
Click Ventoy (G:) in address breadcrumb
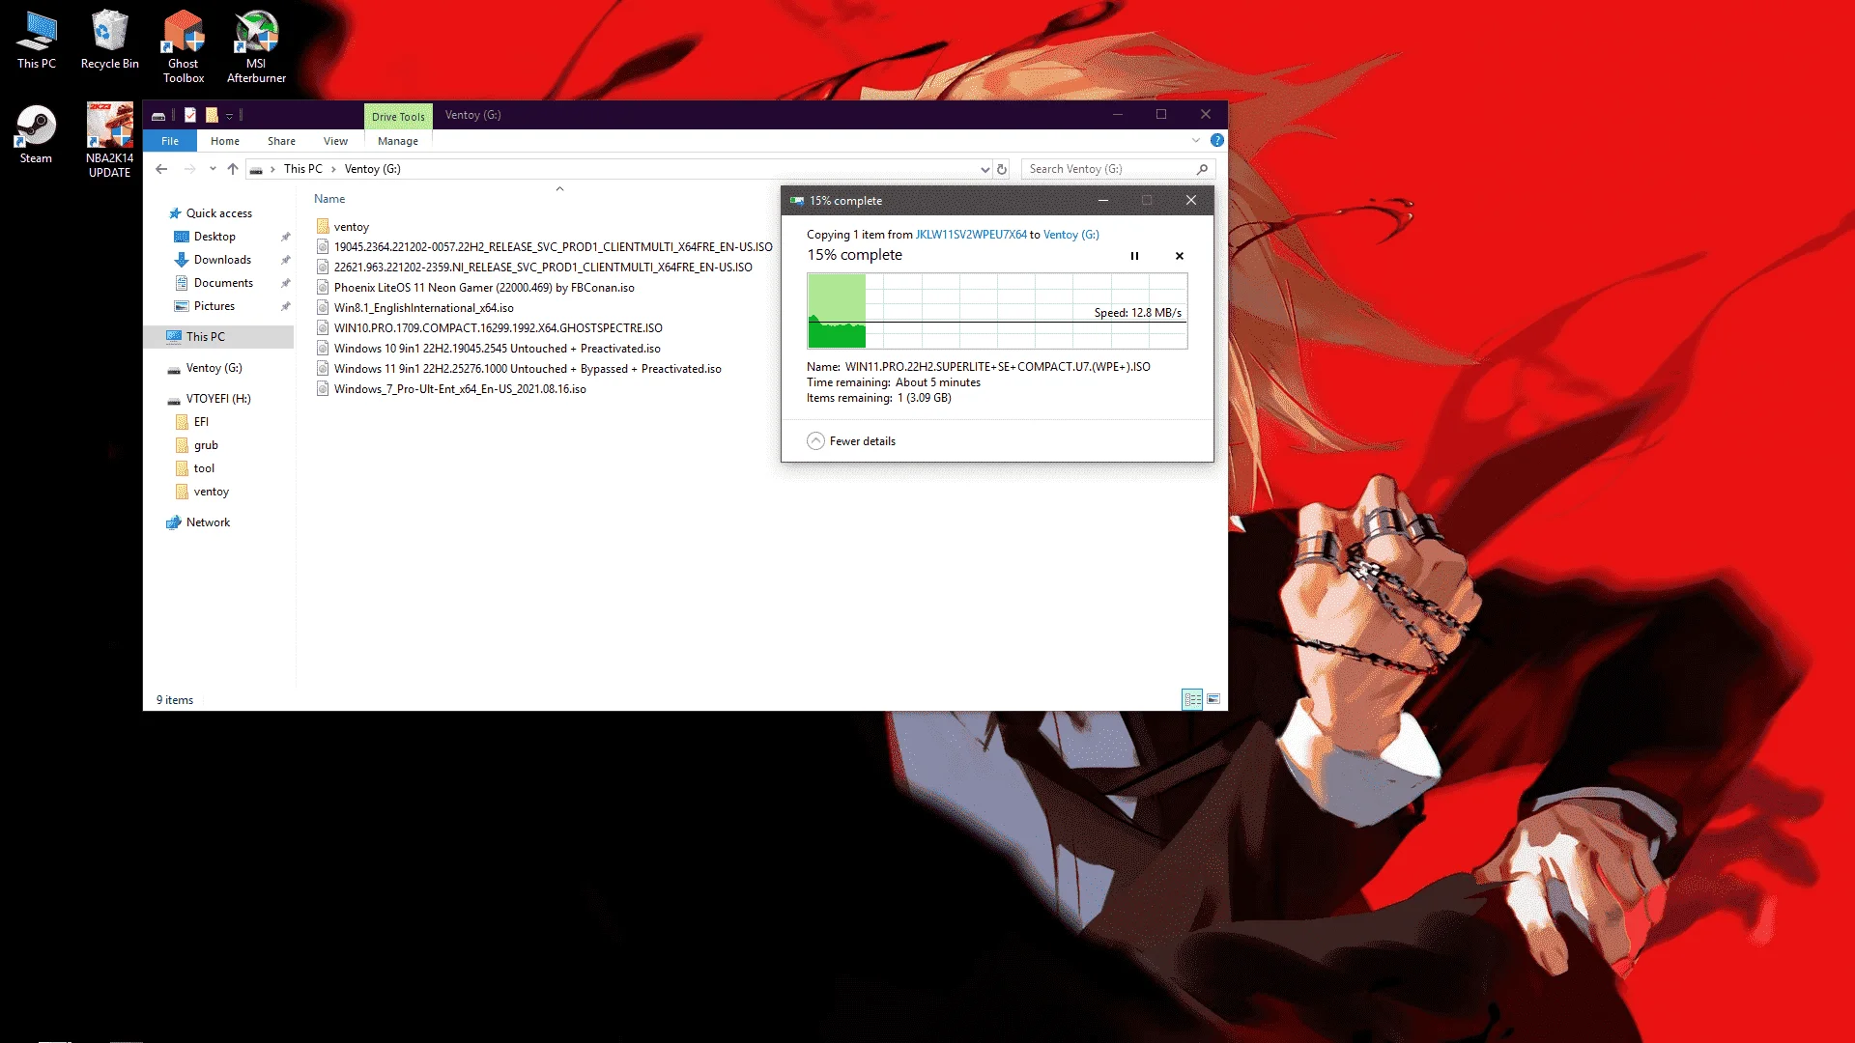[372, 169]
